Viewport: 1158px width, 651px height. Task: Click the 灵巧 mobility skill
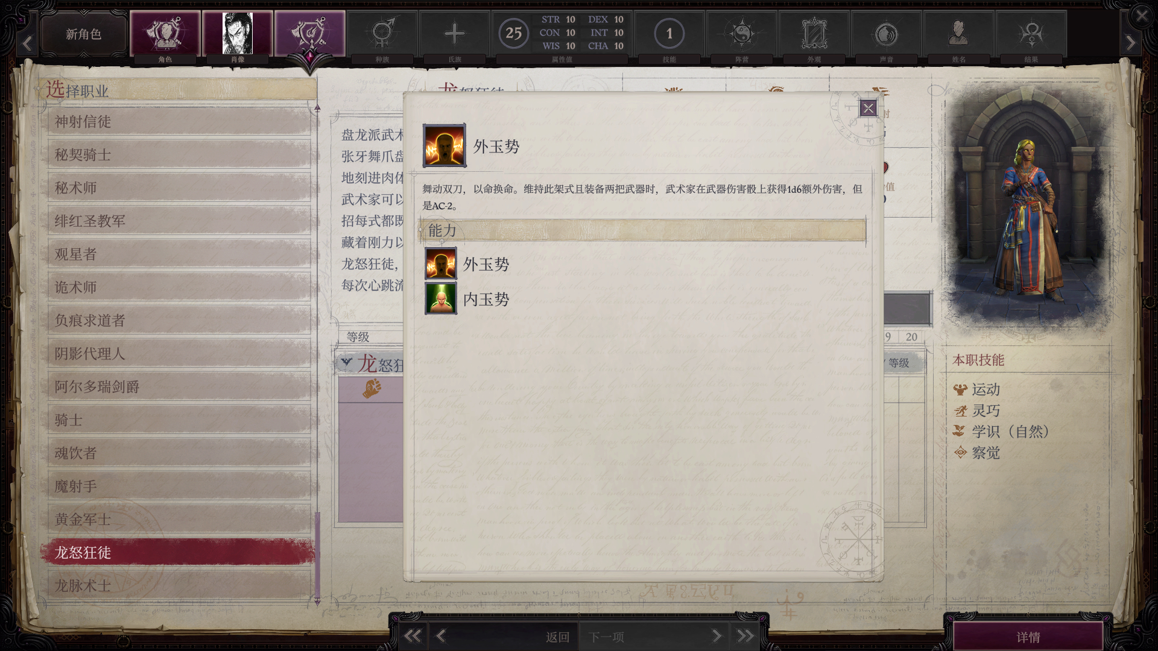tap(977, 410)
